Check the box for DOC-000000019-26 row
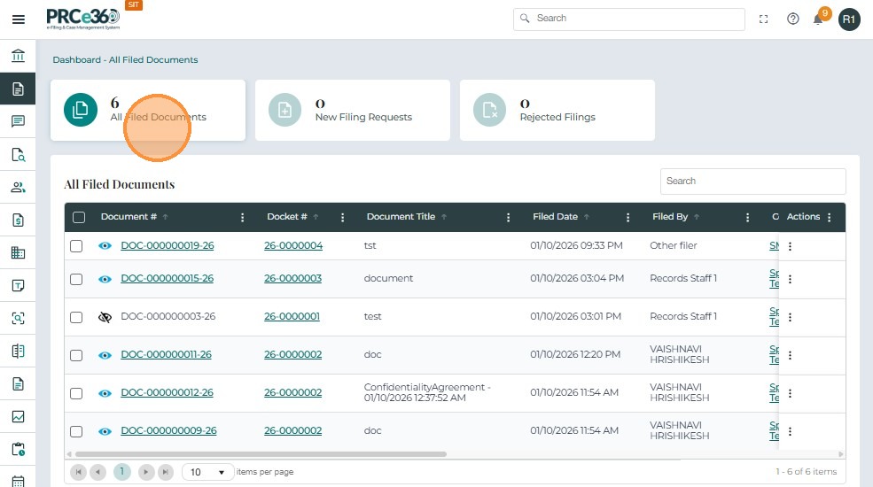Viewport: 873px width, 487px height. pos(76,246)
